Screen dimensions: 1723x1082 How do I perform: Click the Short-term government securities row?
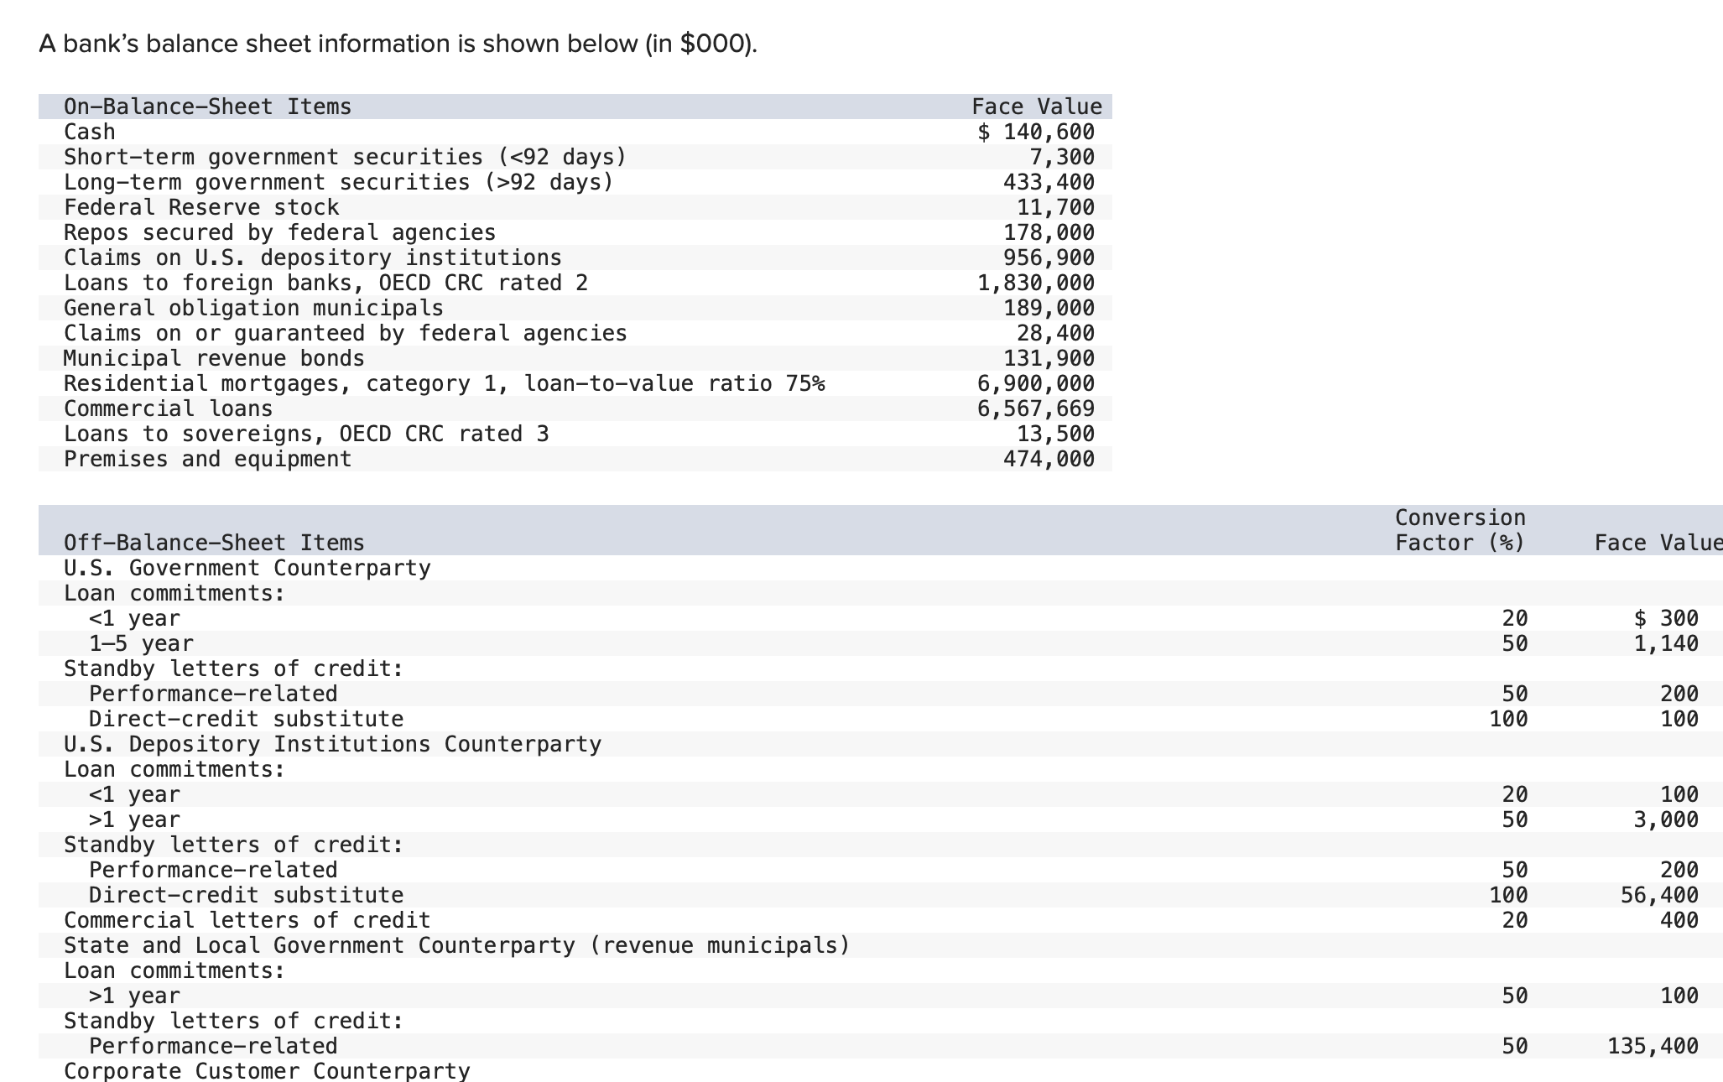pos(344,157)
